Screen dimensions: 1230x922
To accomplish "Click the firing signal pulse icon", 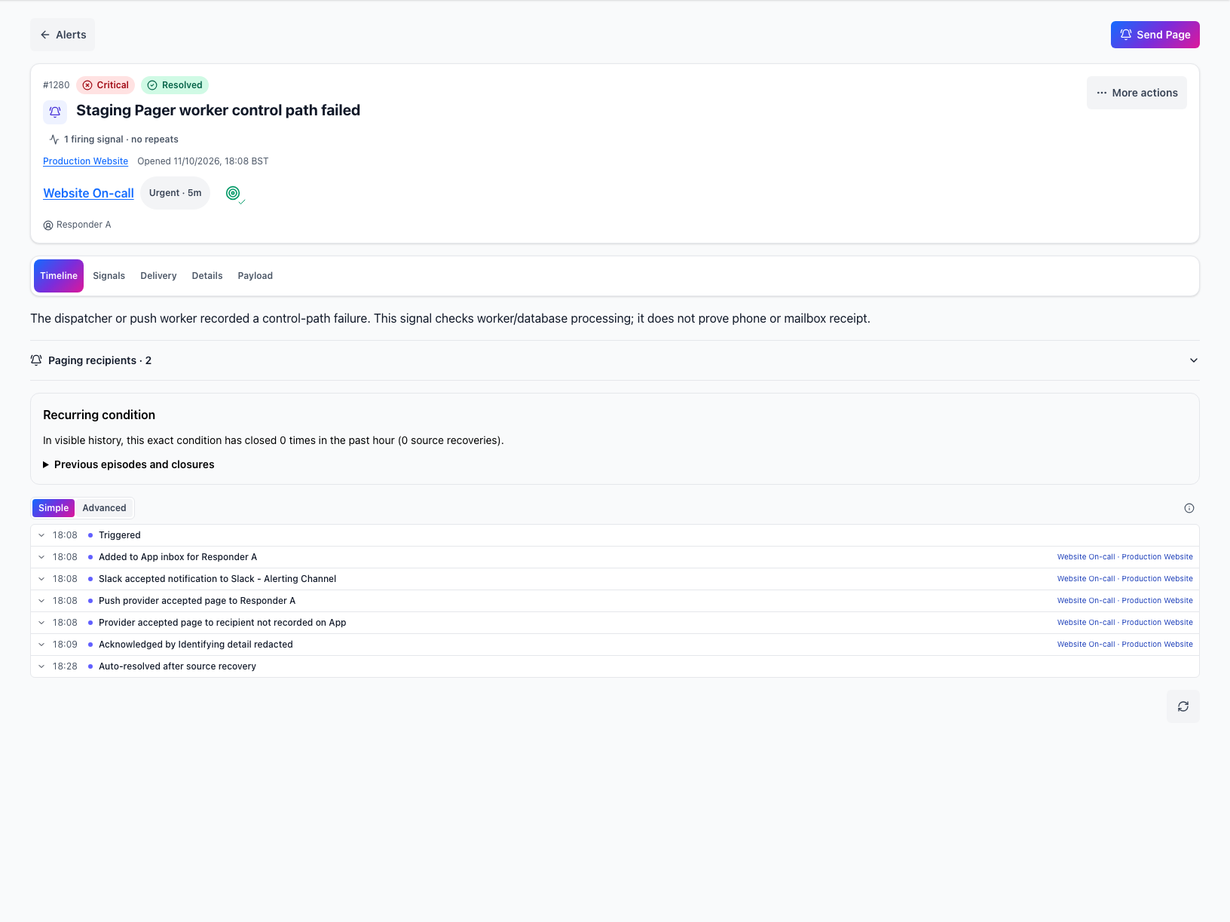I will tap(54, 139).
